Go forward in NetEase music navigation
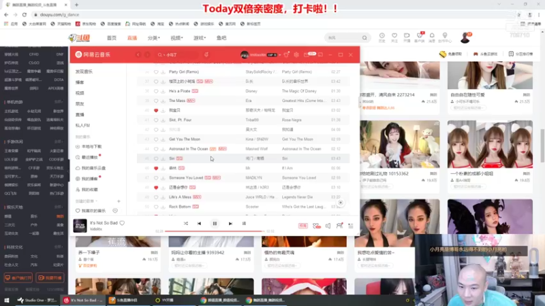Screen dimensions: 545x306 pyautogui.click(x=147, y=55)
